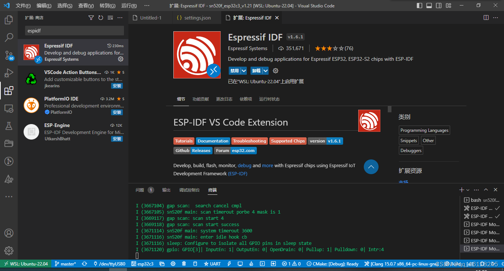This screenshot has height=271, width=504.
Task: Open Views and More Actions in Extensions
Action: (x=120, y=18)
